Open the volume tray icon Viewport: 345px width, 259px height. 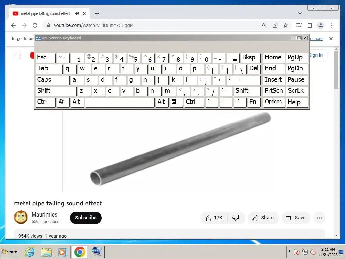(x=313, y=252)
